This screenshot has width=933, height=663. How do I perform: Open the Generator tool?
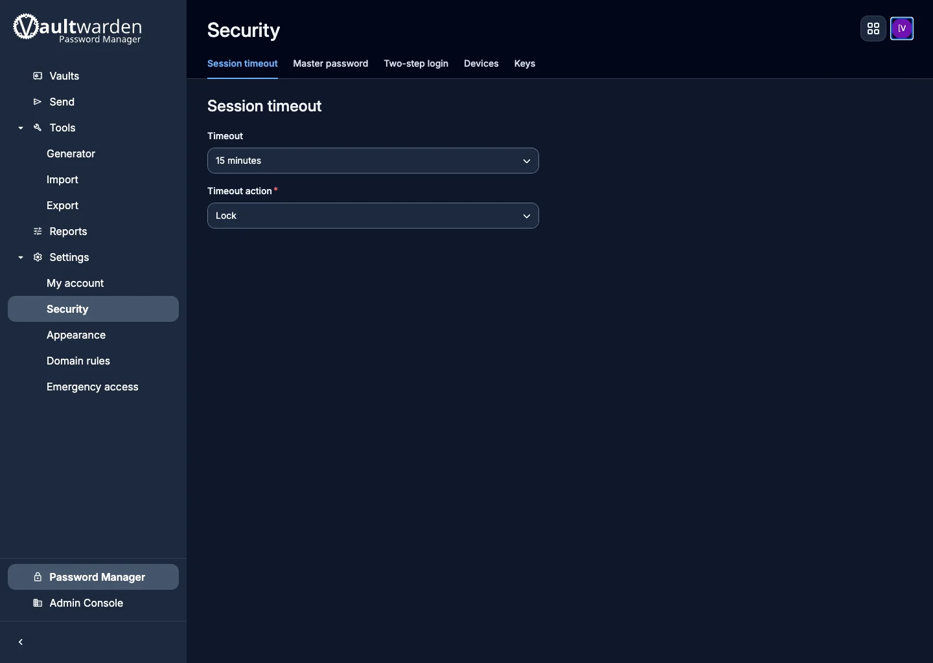[x=93, y=153]
